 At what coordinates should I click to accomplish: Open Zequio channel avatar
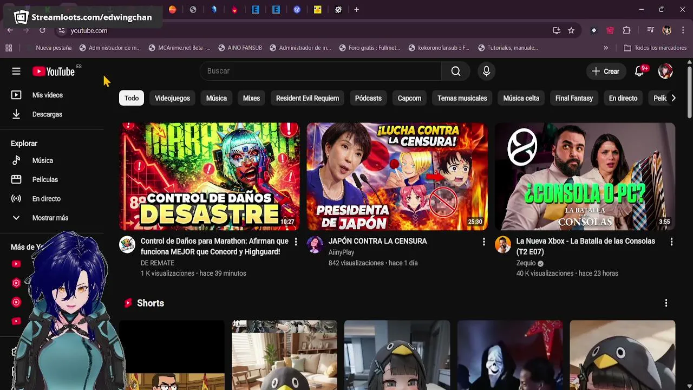pyautogui.click(x=503, y=245)
